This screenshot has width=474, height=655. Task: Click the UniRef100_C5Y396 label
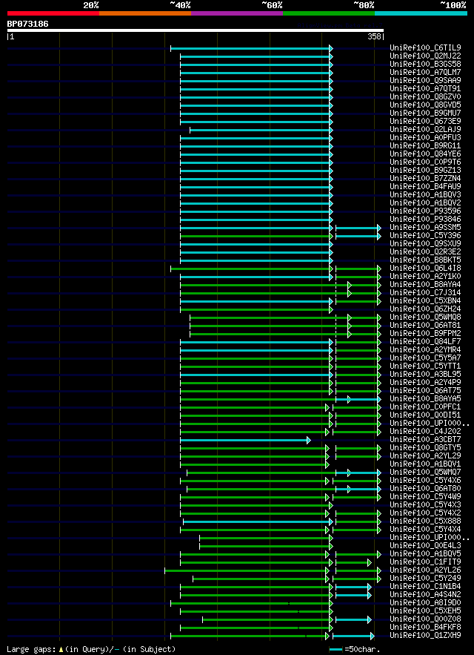pos(425,236)
